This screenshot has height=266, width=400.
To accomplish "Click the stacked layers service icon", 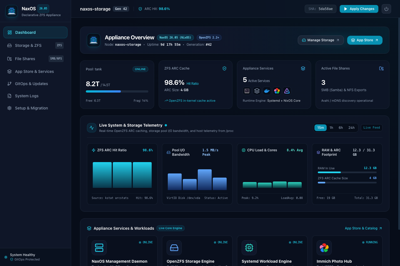I will tap(257, 91).
